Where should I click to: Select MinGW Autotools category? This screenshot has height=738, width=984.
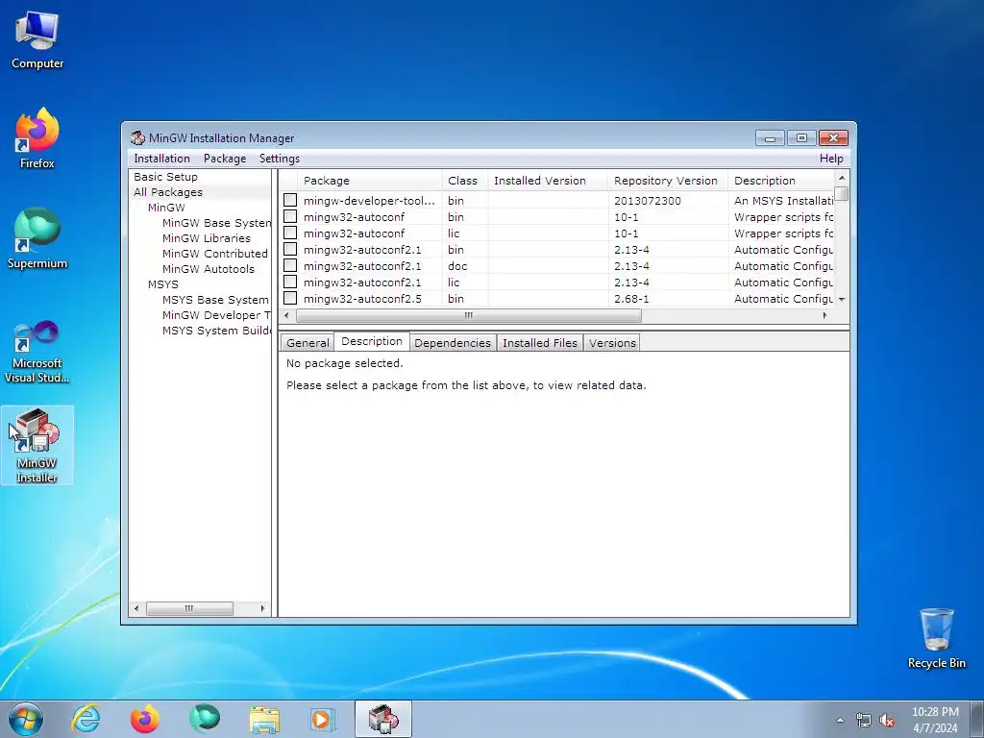coord(209,269)
